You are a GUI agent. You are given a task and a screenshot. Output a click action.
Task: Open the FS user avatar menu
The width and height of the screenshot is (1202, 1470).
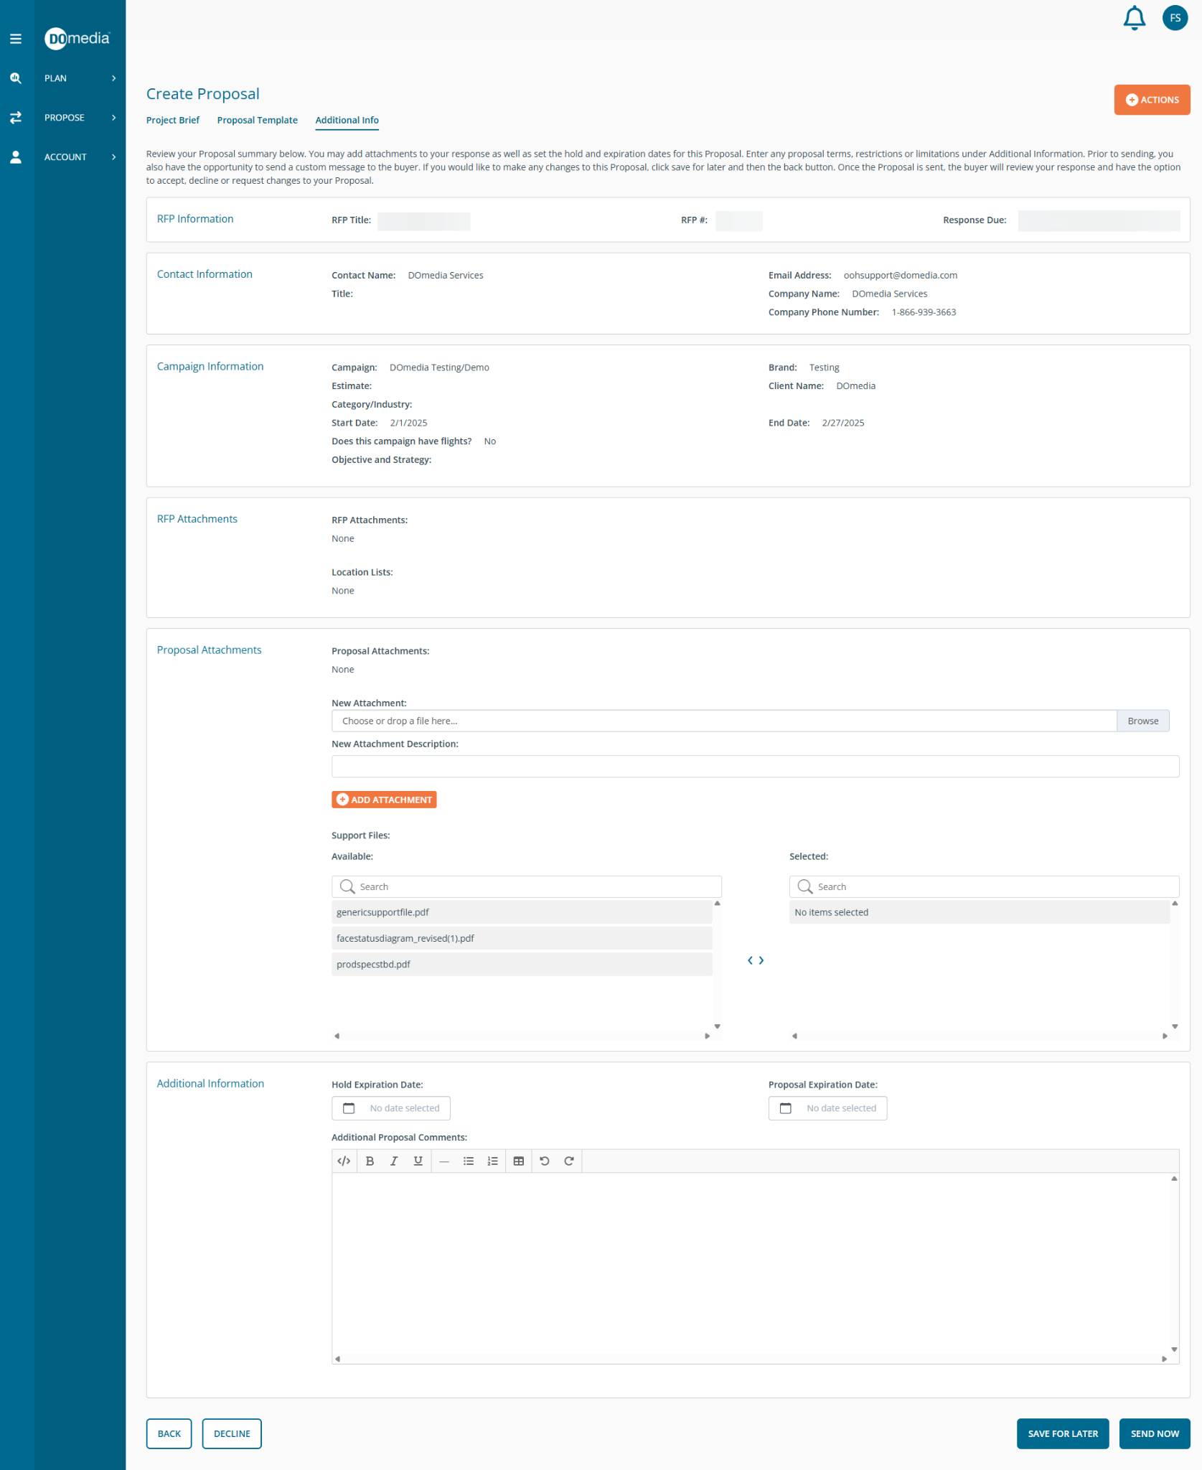click(x=1175, y=19)
